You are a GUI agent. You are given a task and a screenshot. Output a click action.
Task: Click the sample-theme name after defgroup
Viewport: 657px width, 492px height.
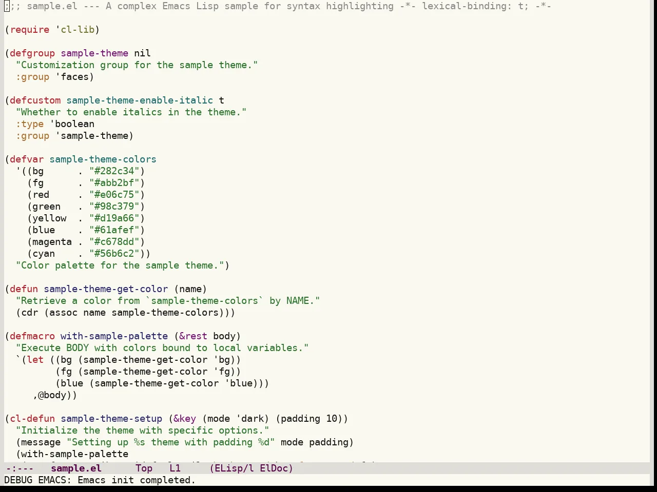click(x=94, y=53)
